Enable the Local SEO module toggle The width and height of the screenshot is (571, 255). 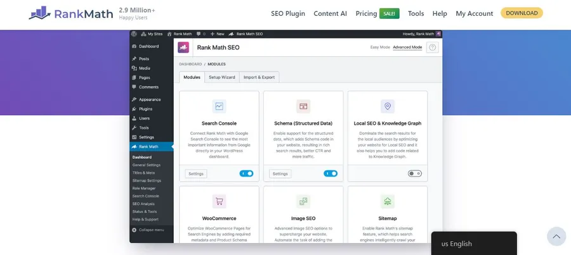[x=415, y=173]
